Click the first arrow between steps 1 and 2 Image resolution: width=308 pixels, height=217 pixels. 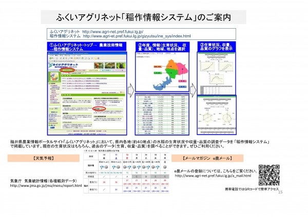(x=131, y=91)
